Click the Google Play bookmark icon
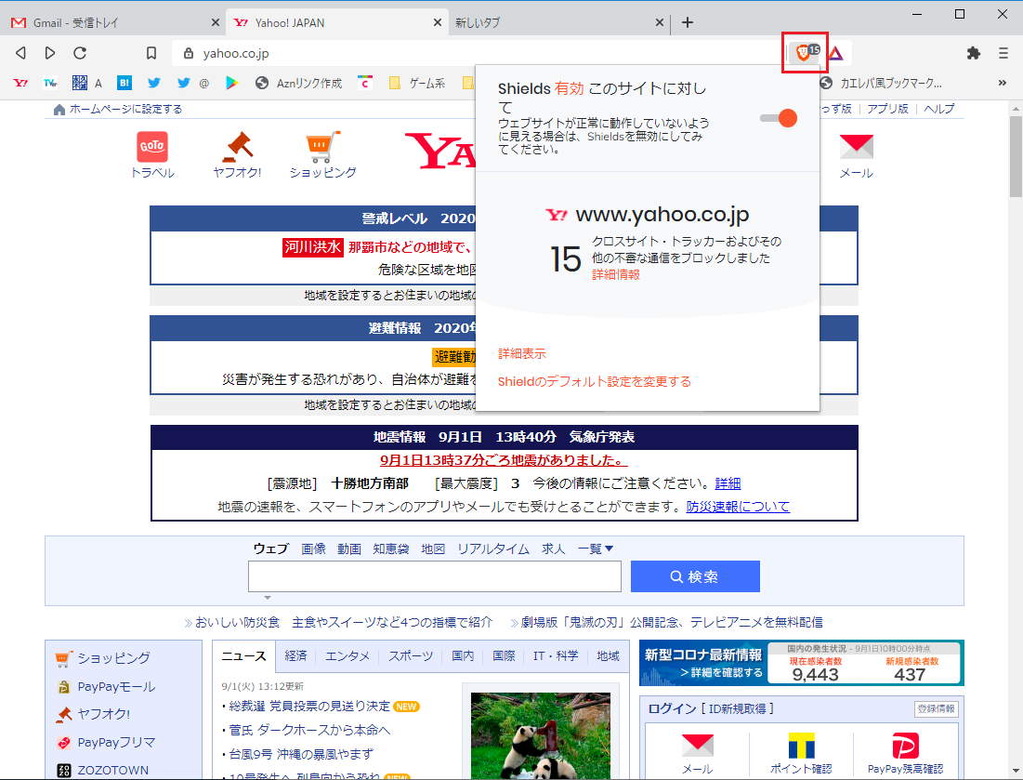 (231, 83)
